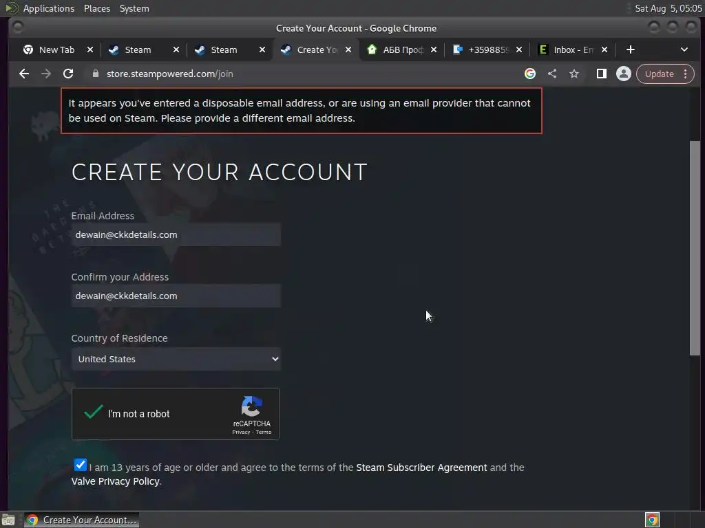This screenshot has width=705, height=528.
Task: View site info via the padlock icon
Action: coord(95,74)
